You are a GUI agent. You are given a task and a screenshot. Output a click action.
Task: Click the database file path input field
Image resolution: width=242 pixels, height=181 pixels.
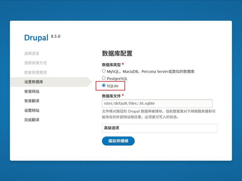coord(157,103)
